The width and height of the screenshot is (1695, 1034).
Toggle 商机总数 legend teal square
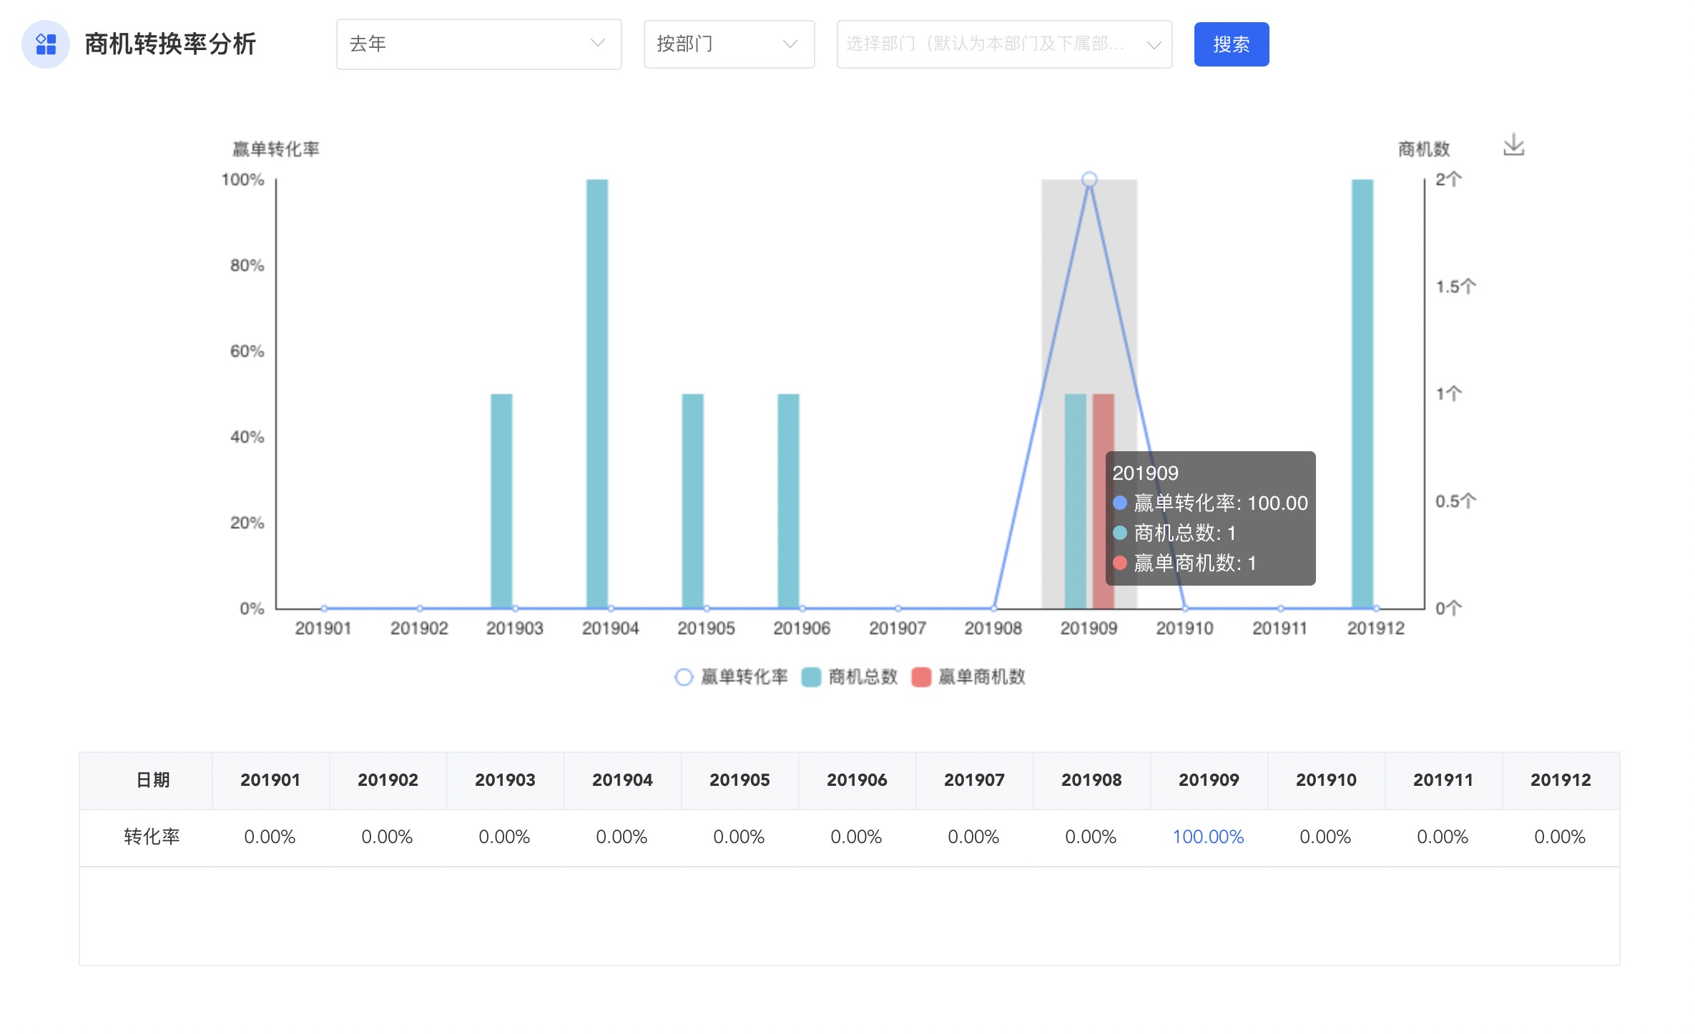(x=811, y=676)
